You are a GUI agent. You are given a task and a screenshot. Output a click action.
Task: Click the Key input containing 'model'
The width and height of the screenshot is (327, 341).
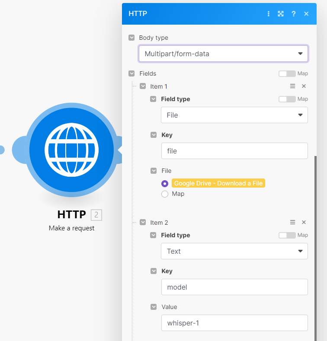click(x=234, y=287)
